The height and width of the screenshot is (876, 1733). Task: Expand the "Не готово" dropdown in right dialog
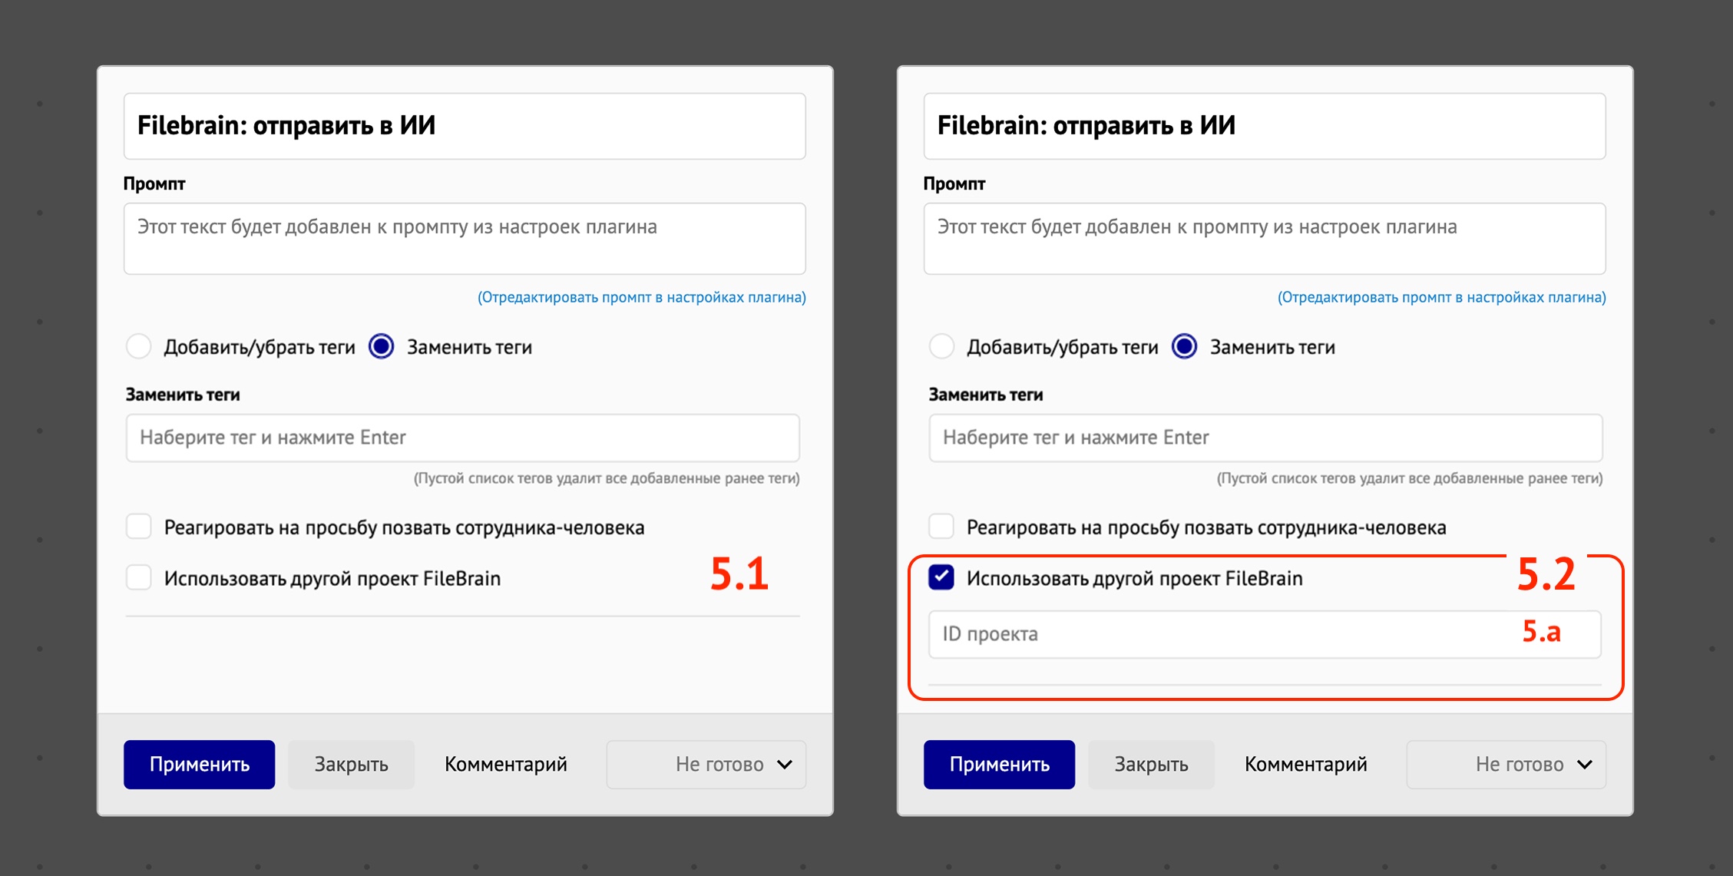tap(1505, 764)
